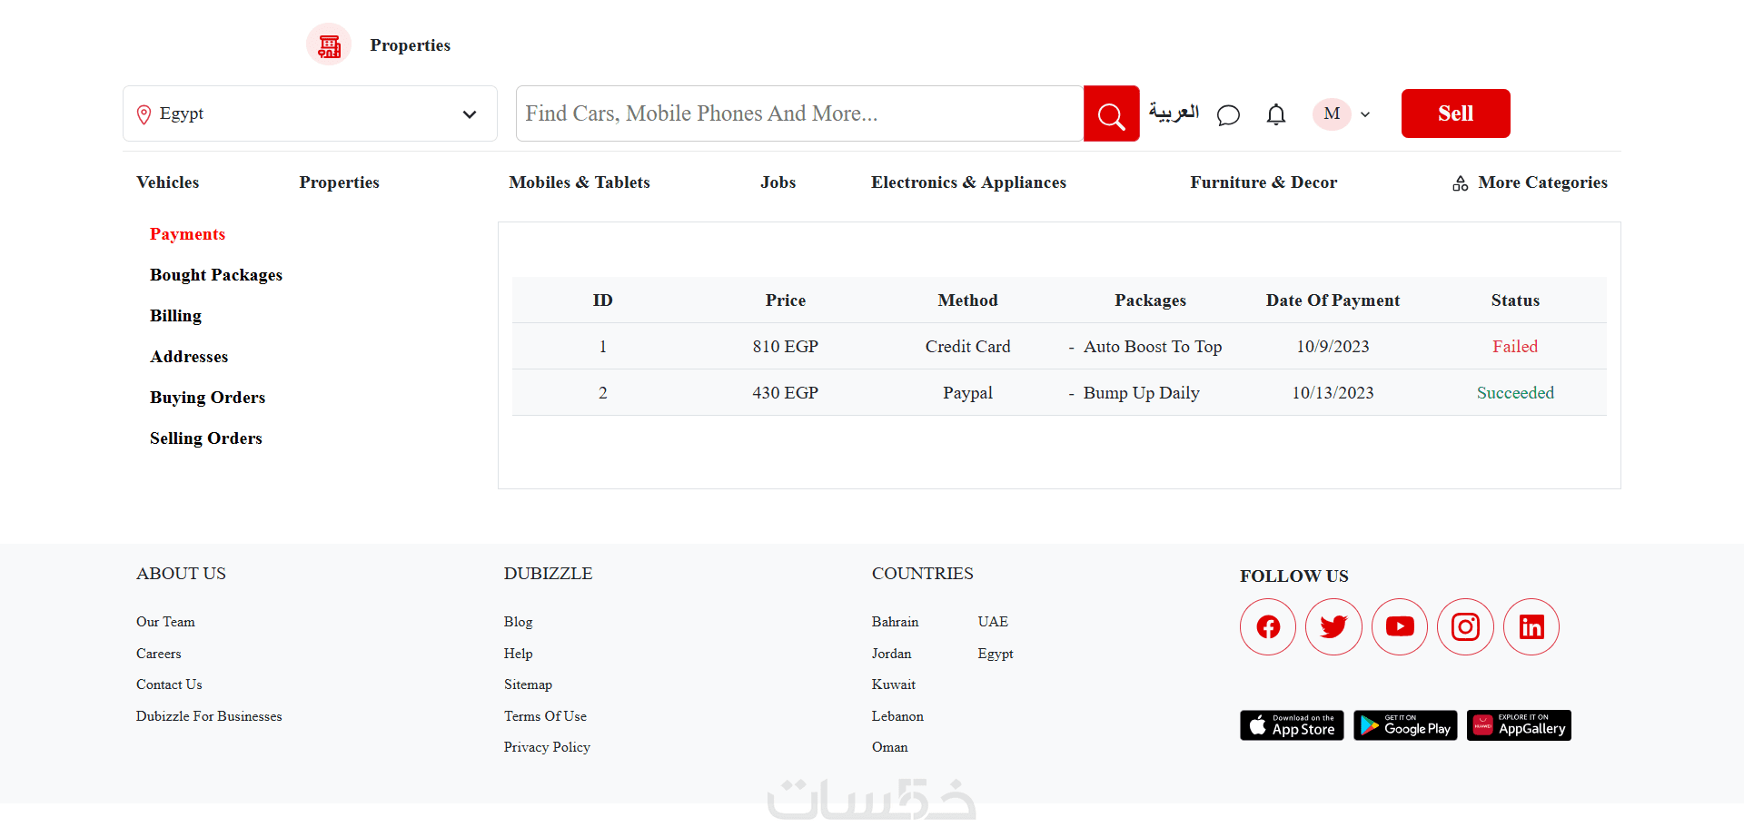Open the Instagram social icon
Viewport: 1744px width, 837px height.
[x=1465, y=626]
